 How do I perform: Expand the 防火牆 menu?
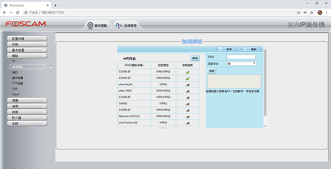(x=27, y=117)
